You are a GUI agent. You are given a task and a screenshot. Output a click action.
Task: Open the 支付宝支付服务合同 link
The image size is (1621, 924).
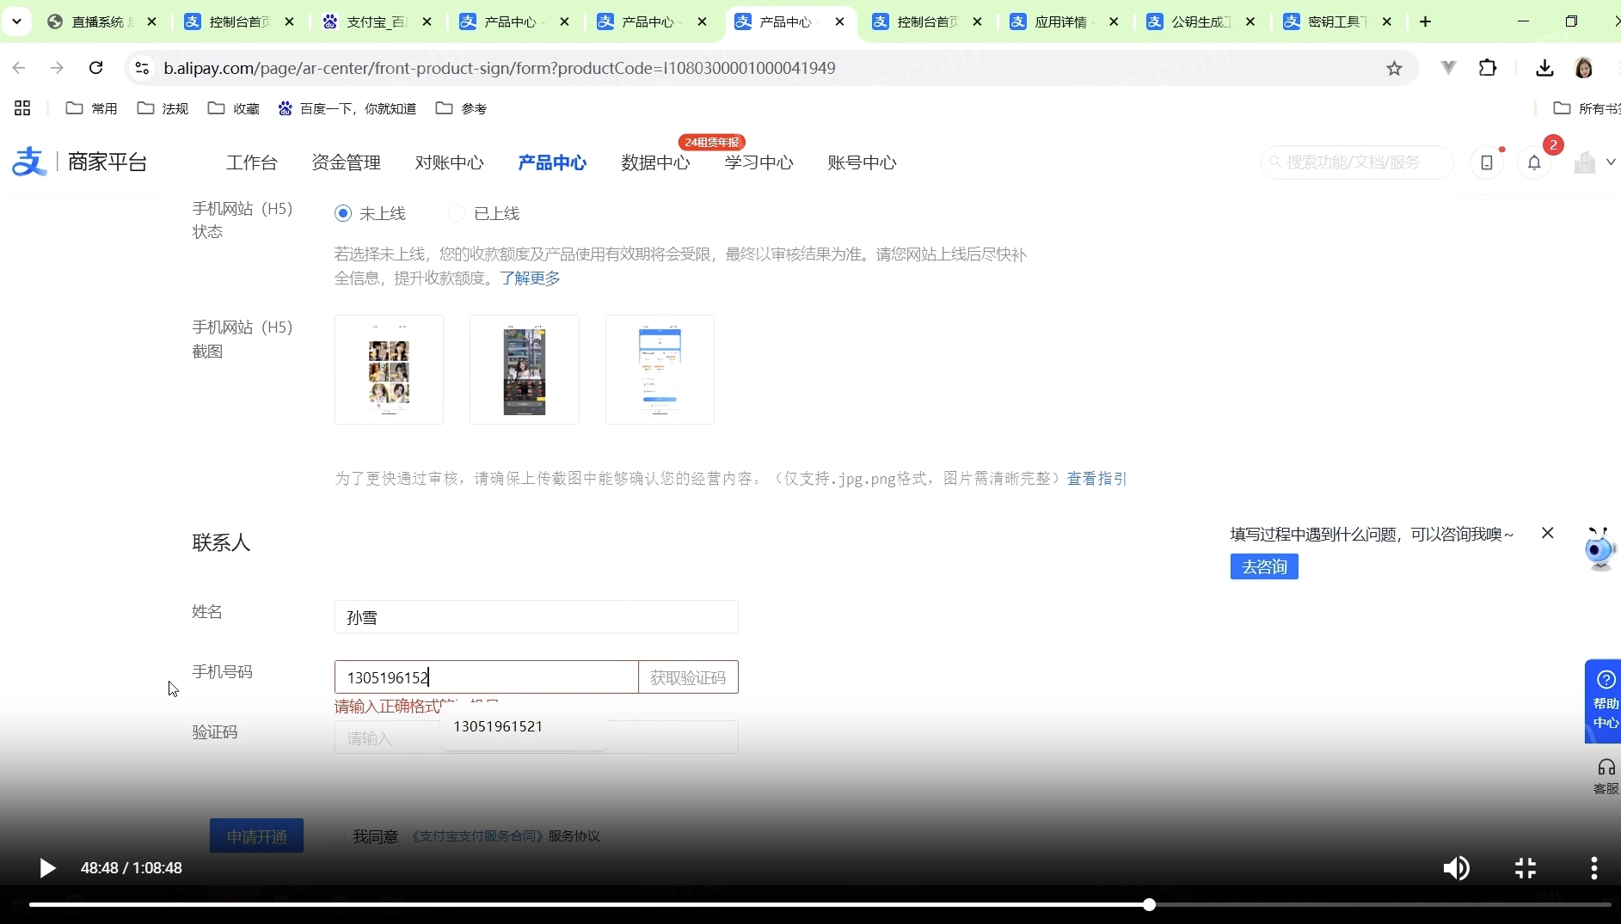coord(476,835)
